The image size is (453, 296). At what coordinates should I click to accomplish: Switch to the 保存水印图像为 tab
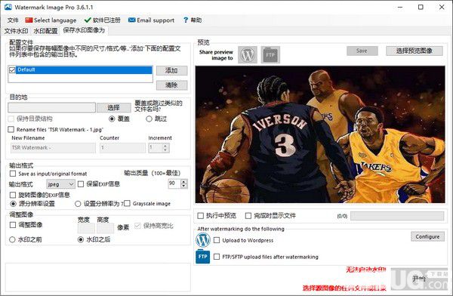pyautogui.click(x=84, y=30)
